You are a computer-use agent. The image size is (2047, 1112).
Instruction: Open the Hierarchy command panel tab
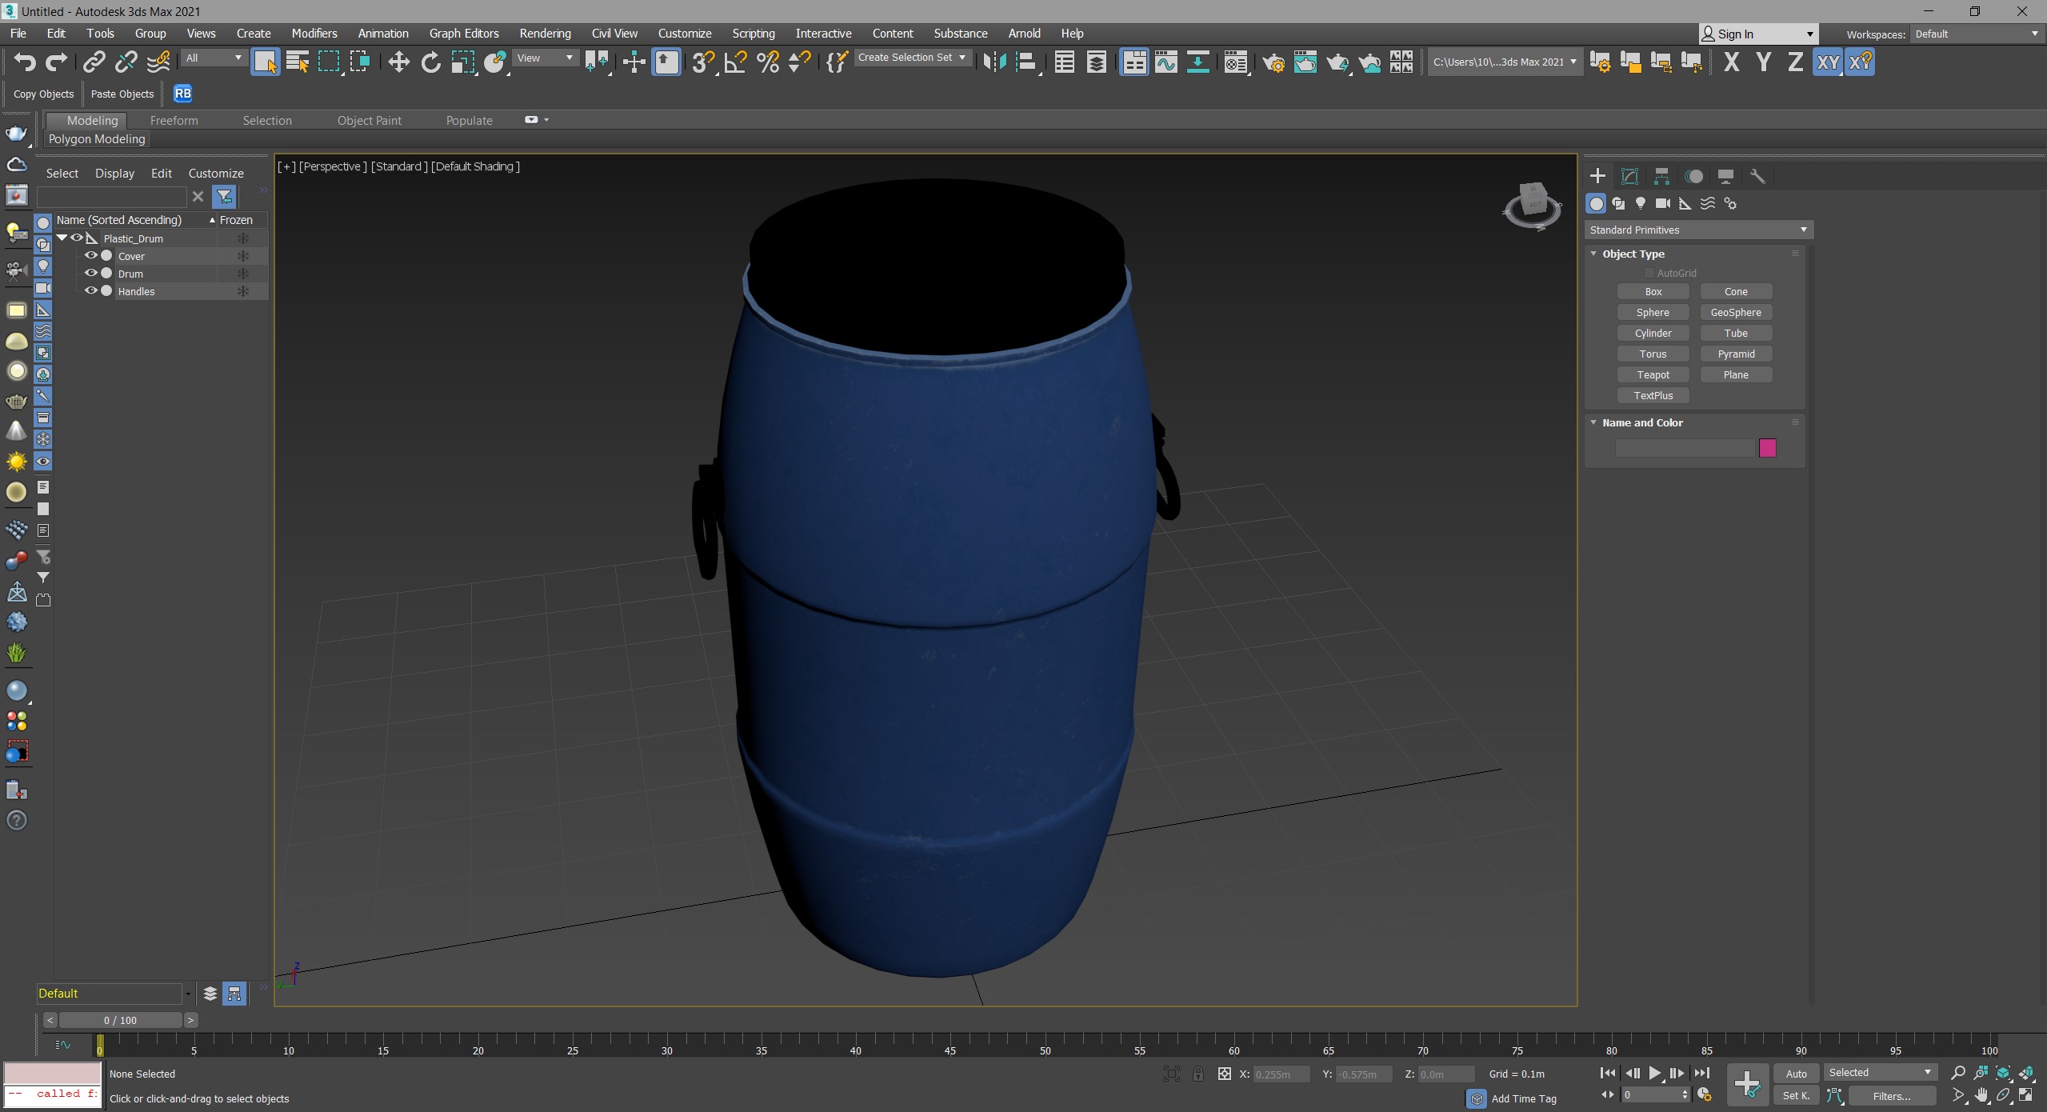(1661, 176)
